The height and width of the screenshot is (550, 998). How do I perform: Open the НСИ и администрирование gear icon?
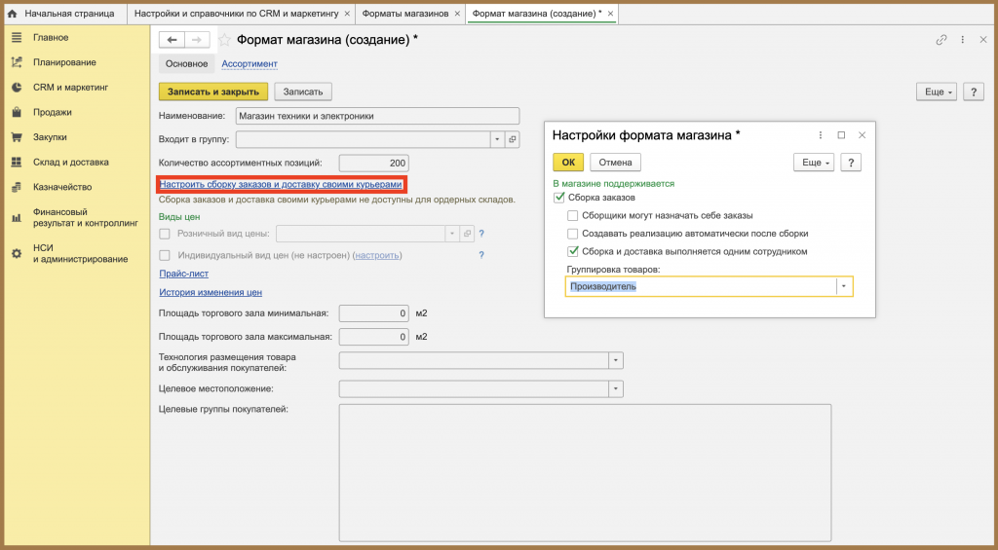point(17,254)
